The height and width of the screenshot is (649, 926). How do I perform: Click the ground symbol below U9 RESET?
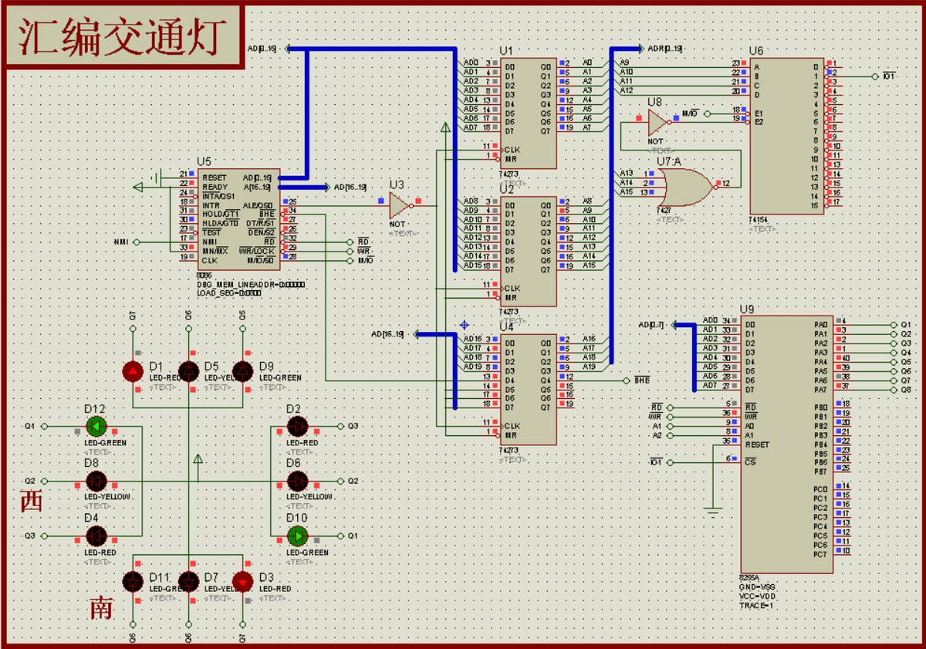[712, 510]
